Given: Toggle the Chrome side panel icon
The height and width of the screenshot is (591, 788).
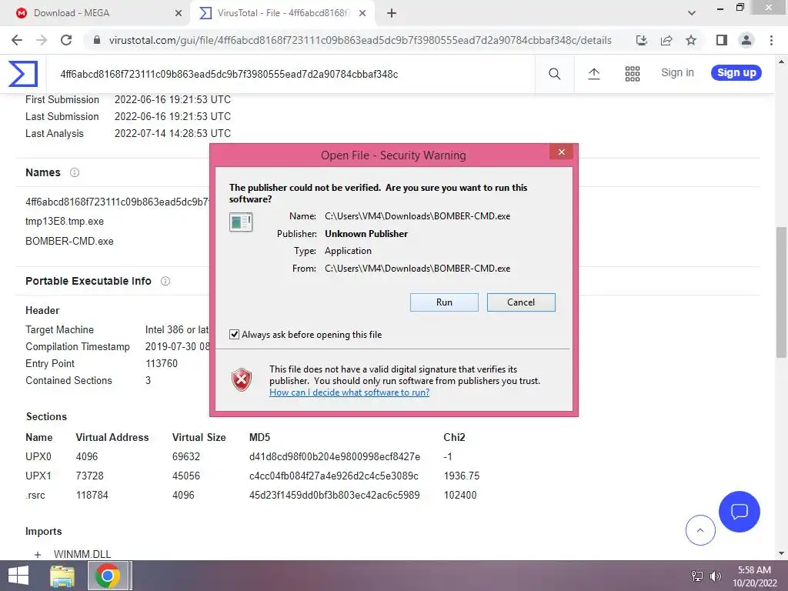Looking at the screenshot, I should tap(722, 40).
